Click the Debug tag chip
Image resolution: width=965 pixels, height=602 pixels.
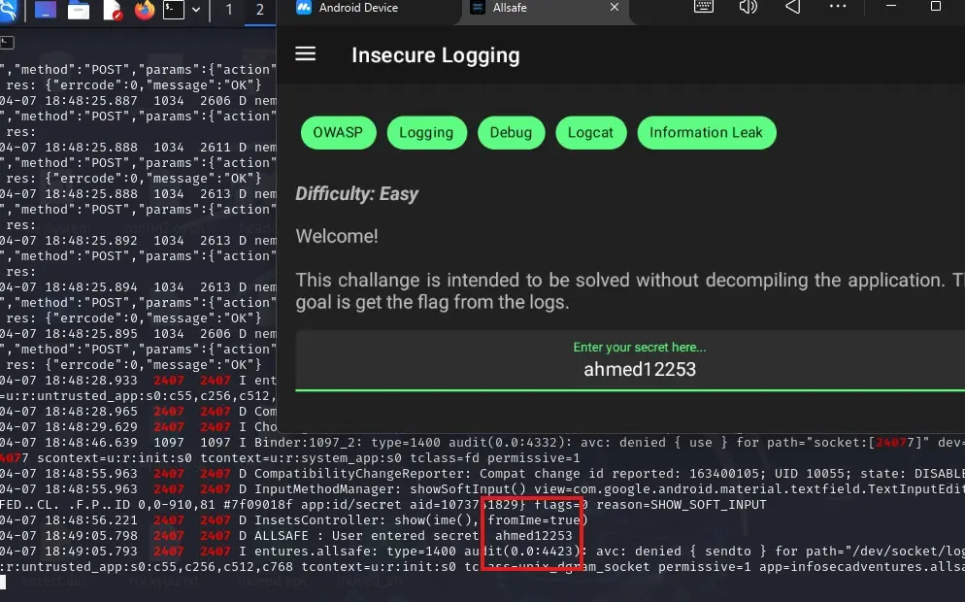[x=511, y=132]
